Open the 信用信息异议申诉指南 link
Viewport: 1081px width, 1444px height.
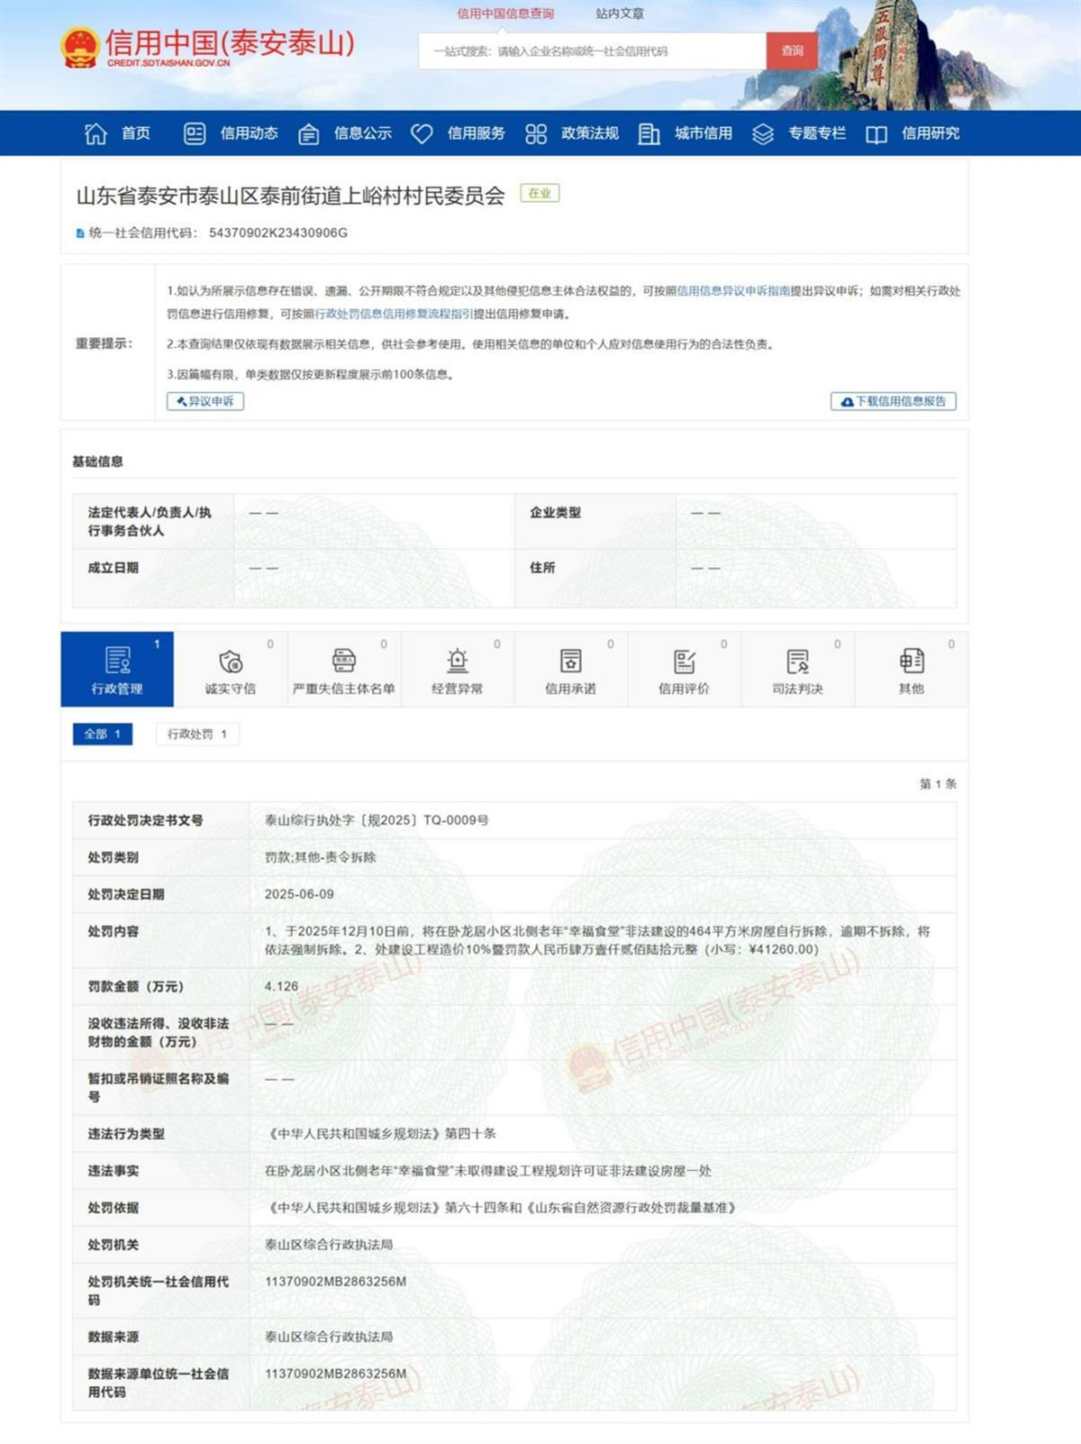pyautogui.click(x=732, y=291)
